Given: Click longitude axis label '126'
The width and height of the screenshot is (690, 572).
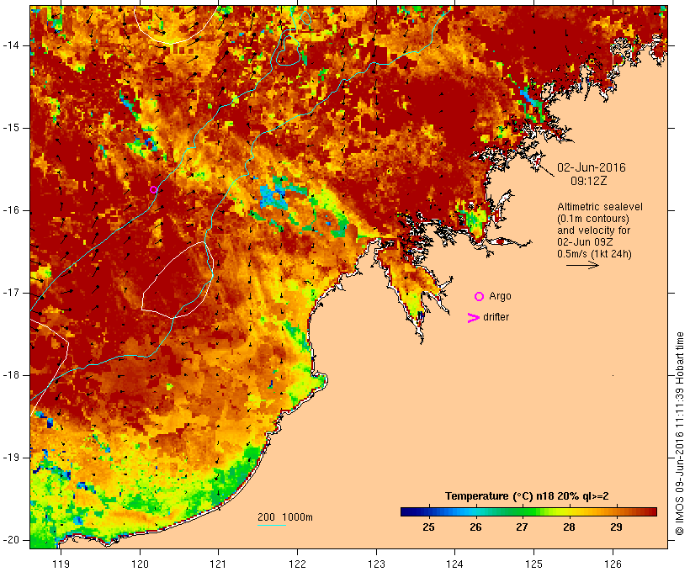Looking at the screenshot, I should pos(613,564).
